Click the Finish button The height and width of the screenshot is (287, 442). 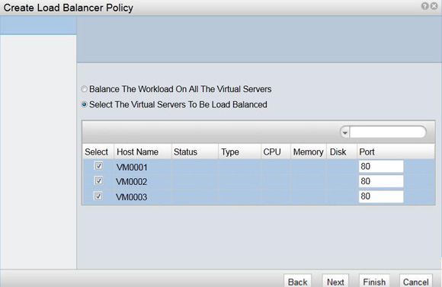tap(374, 281)
